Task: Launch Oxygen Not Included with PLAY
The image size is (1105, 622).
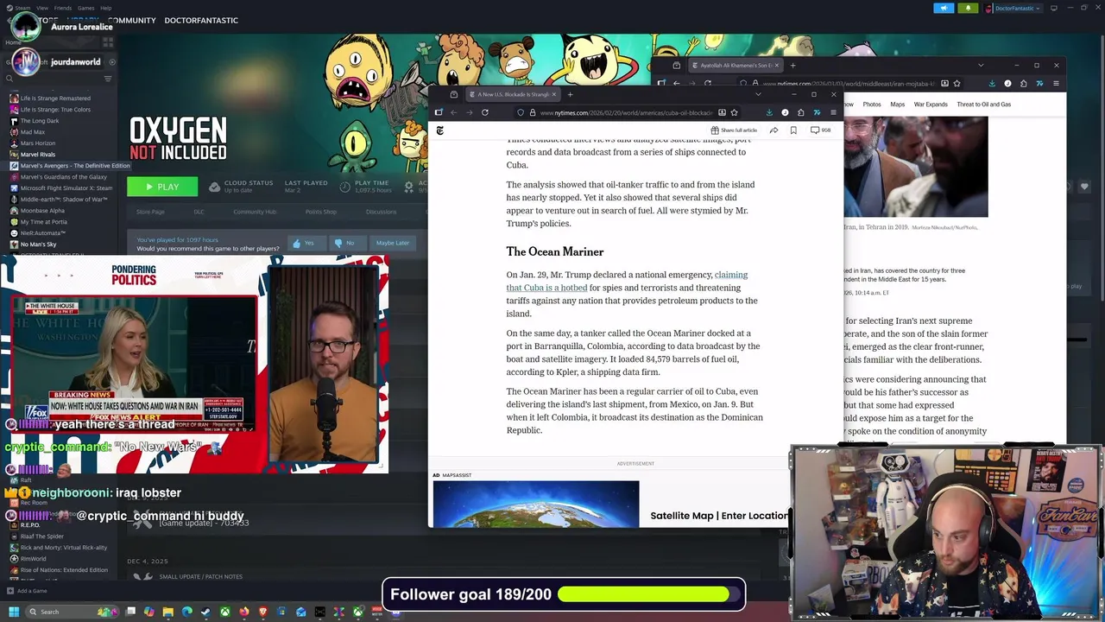Action: (162, 187)
